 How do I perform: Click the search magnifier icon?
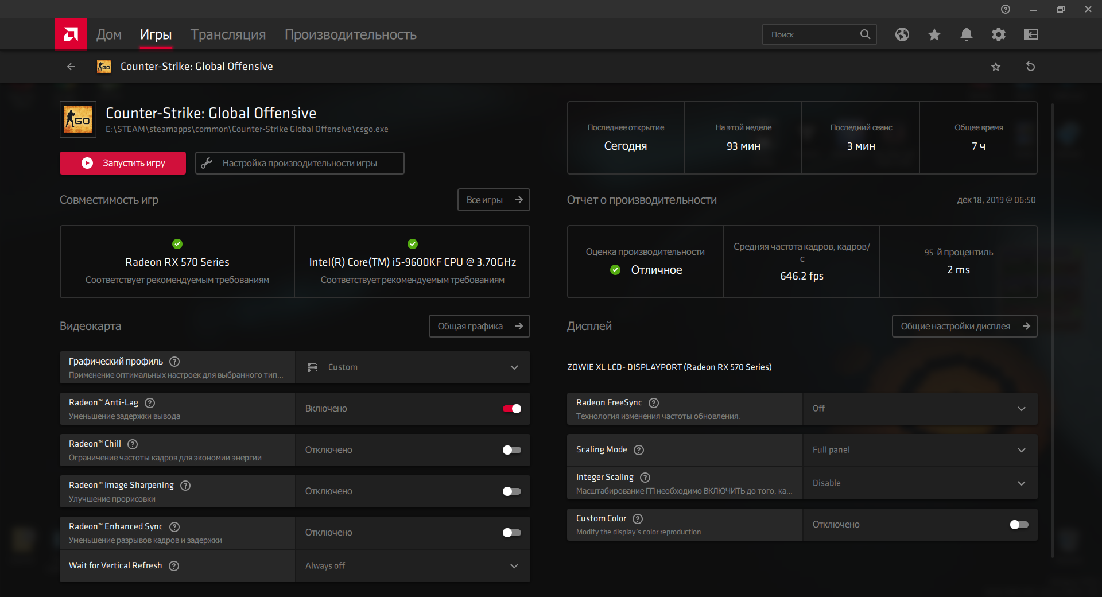pyautogui.click(x=865, y=34)
